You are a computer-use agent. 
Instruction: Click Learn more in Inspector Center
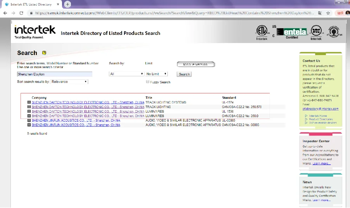pyautogui.click(x=321, y=163)
